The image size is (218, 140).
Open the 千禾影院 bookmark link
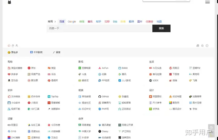36,52
